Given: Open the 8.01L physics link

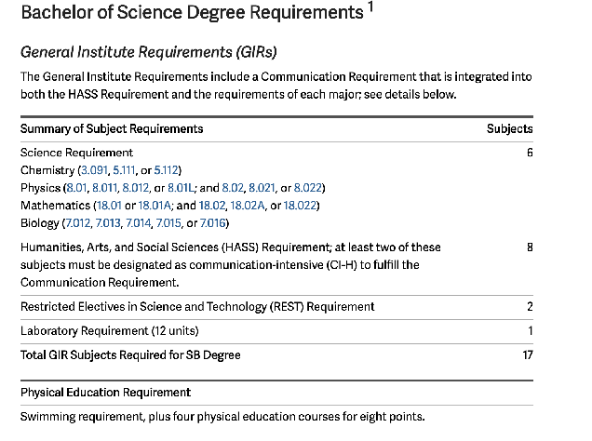Looking at the screenshot, I should point(181,188).
